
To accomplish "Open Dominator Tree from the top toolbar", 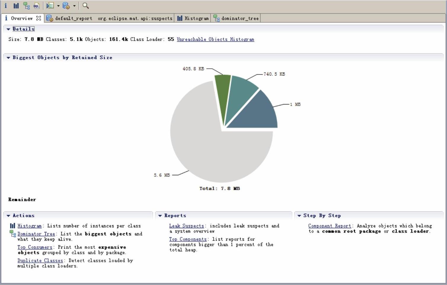I will coord(27,6).
